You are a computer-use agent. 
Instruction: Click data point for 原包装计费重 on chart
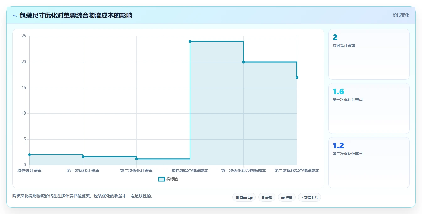point(29,155)
